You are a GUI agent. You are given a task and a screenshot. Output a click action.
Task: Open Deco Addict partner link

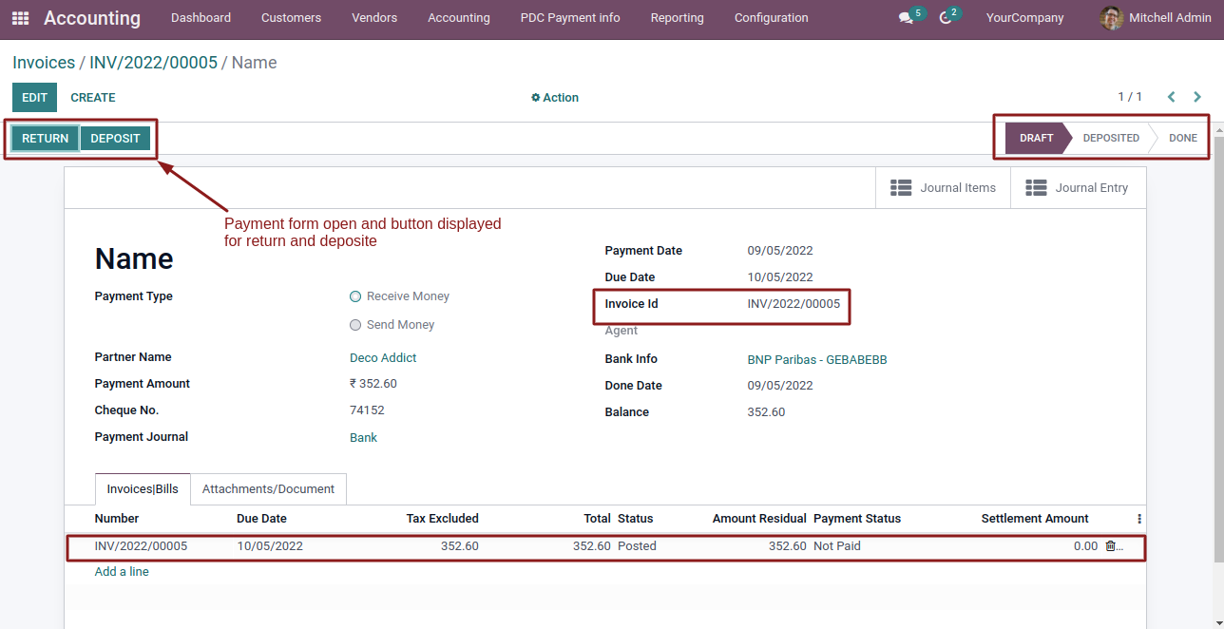click(x=383, y=358)
